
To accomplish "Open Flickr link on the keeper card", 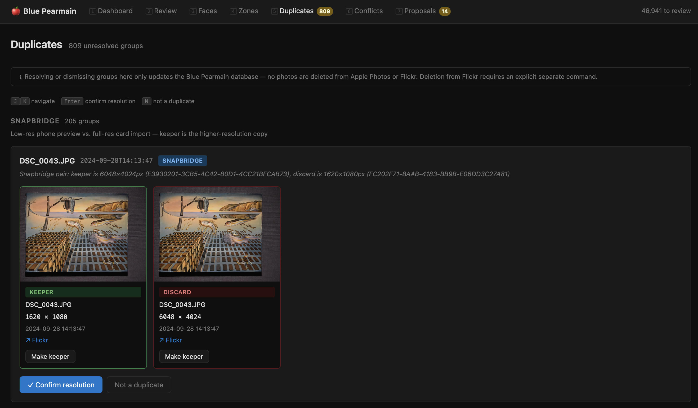I will [x=37, y=340].
